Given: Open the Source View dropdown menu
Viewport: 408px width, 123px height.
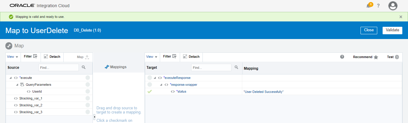Looking at the screenshot, I should click(x=13, y=57).
